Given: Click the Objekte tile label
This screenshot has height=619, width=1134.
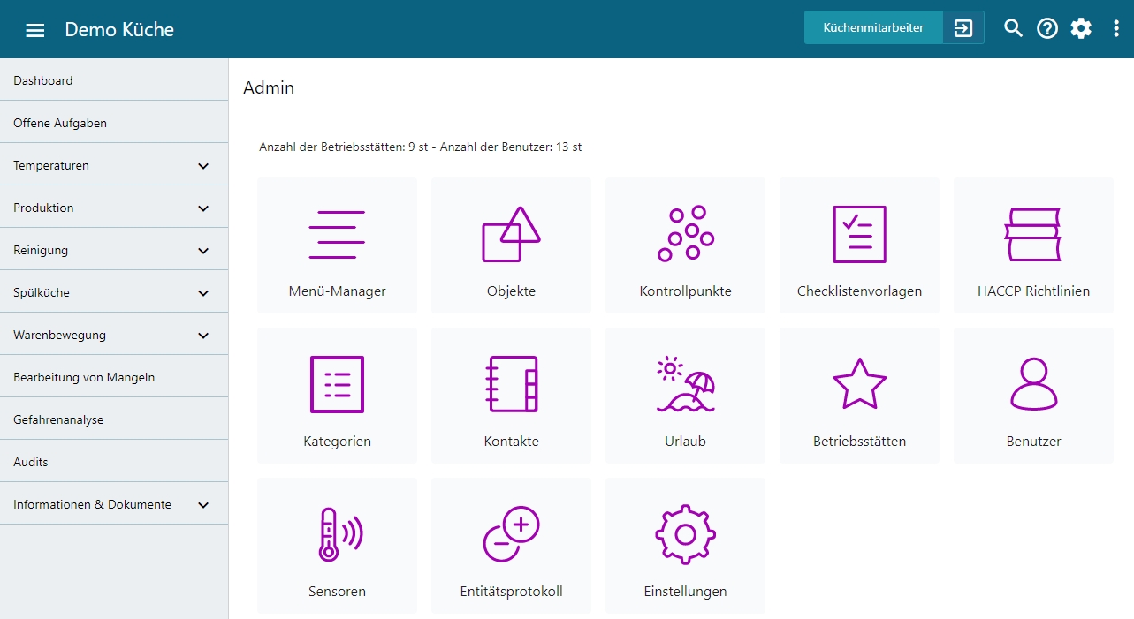Looking at the screenshot, I should coord(511,291).
